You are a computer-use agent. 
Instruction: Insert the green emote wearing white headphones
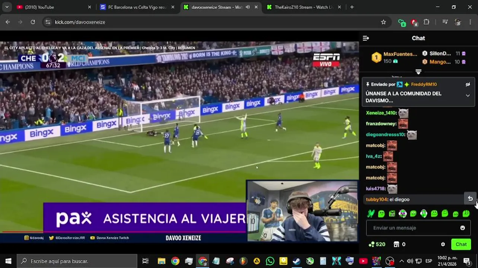click(424, 214)
